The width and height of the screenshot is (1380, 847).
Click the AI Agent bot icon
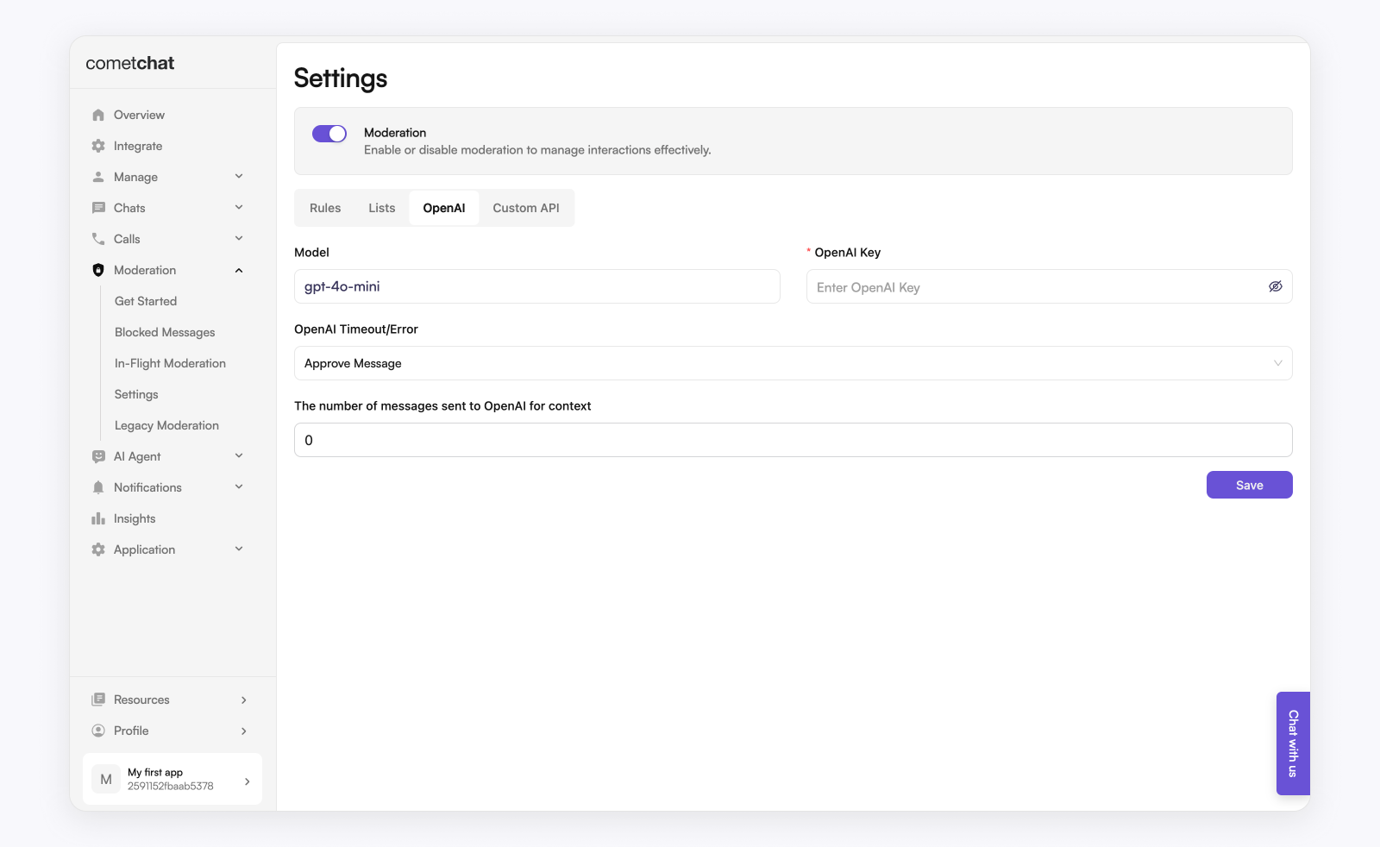click(x=98, y=456)
